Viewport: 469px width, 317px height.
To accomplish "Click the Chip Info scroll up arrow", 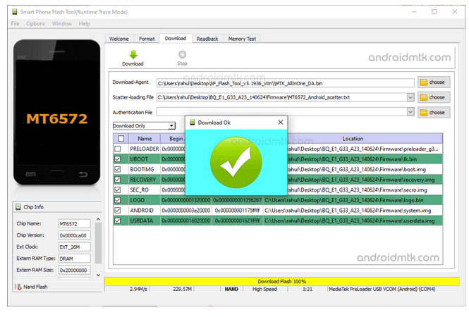I will pyautogui.click(x=98, y=219).
